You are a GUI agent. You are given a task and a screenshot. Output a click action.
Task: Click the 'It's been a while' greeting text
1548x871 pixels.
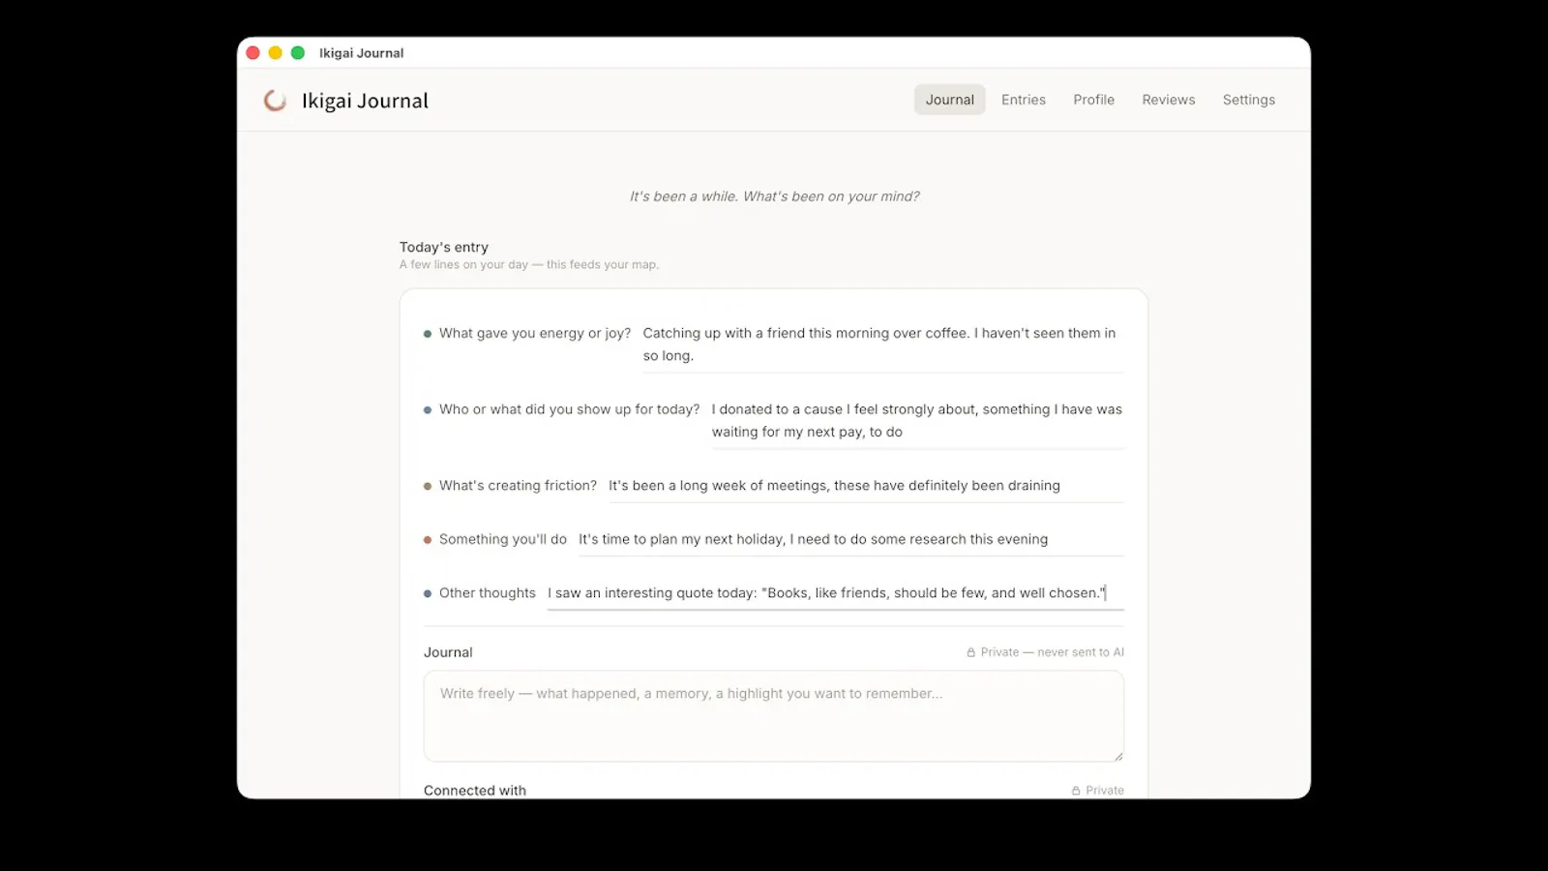(774, 196)
